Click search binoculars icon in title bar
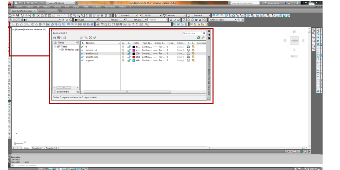Image resolution: width=340 pixels, height=170 pixels. pos(262,3)
